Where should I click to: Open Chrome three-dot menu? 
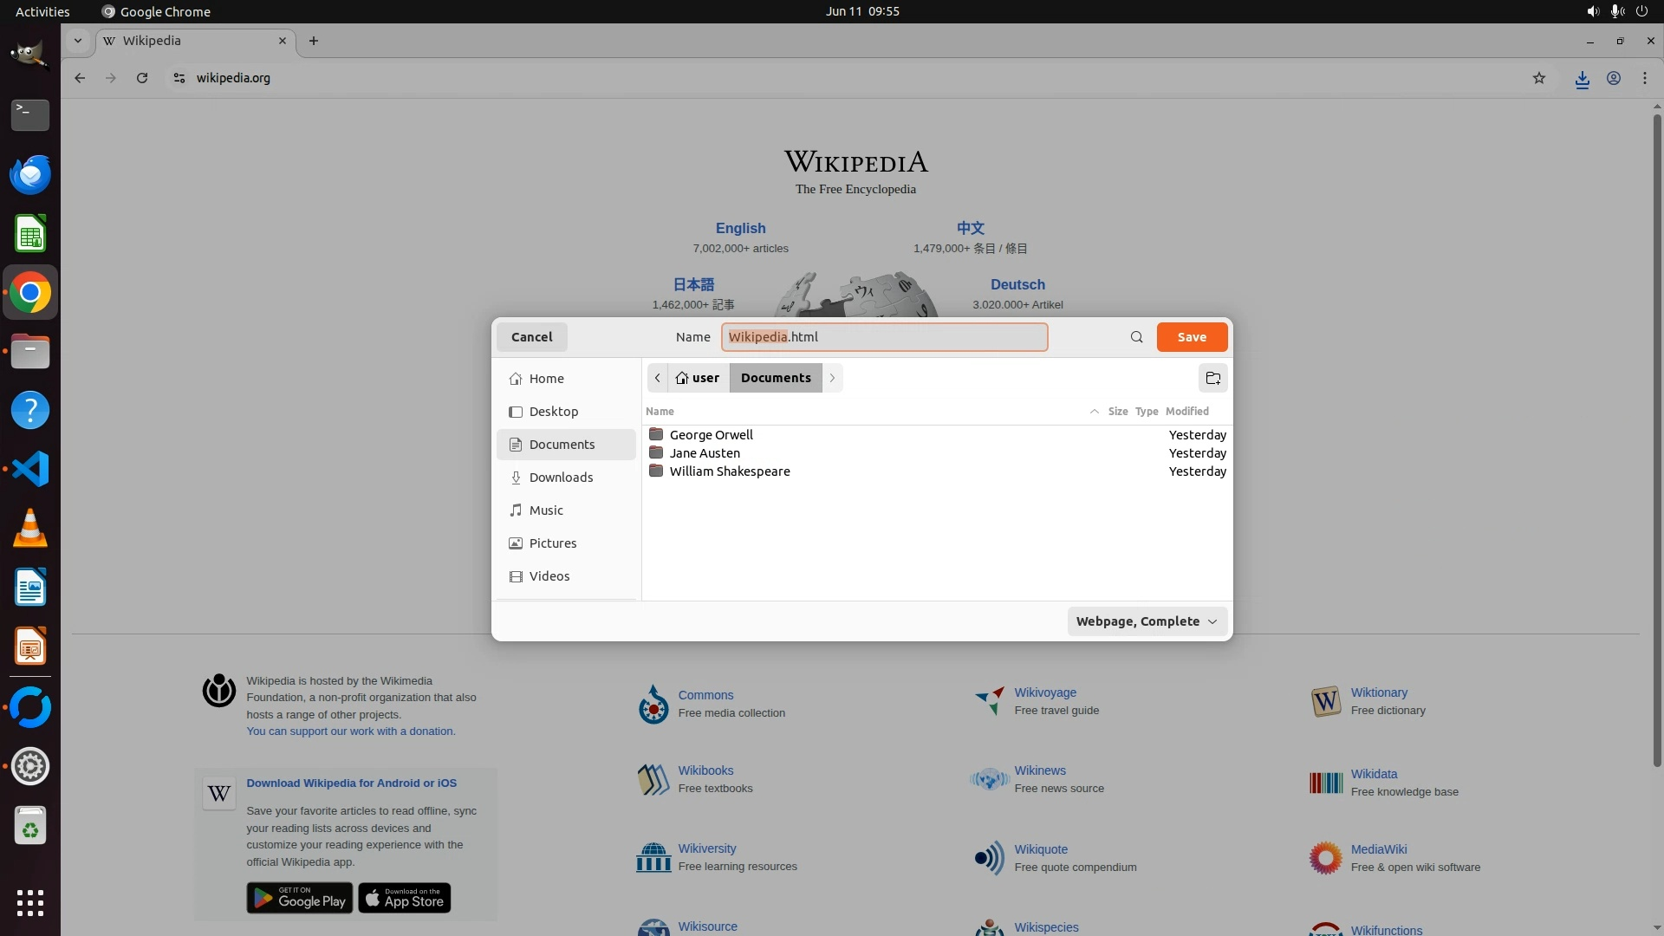[x=1644, y=78]
